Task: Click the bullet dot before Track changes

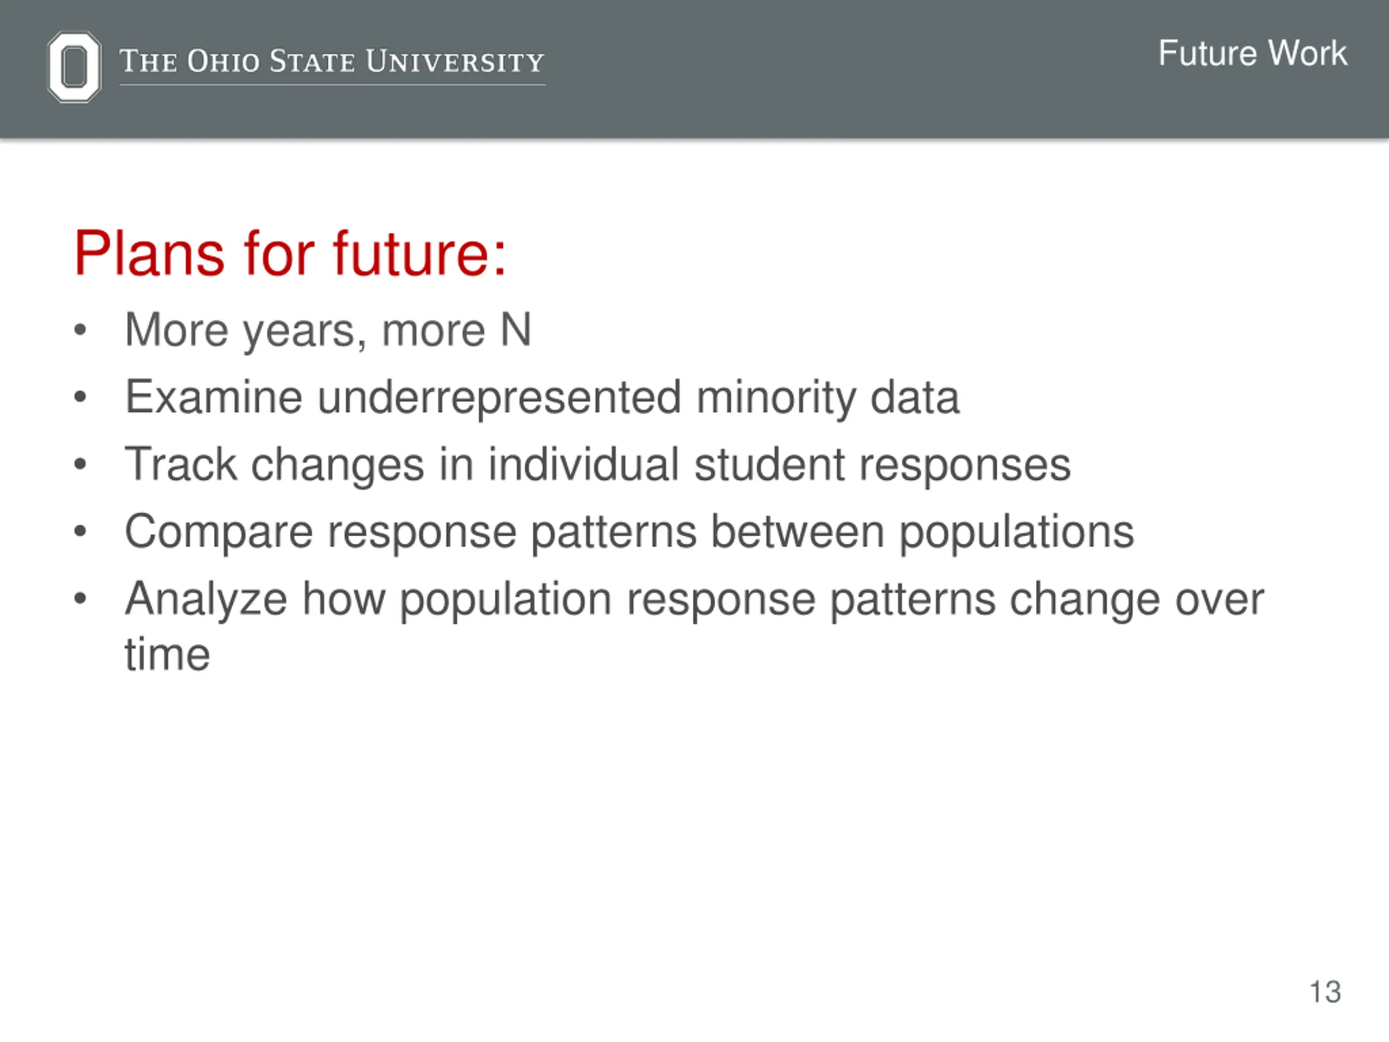Action: [80, 464]
